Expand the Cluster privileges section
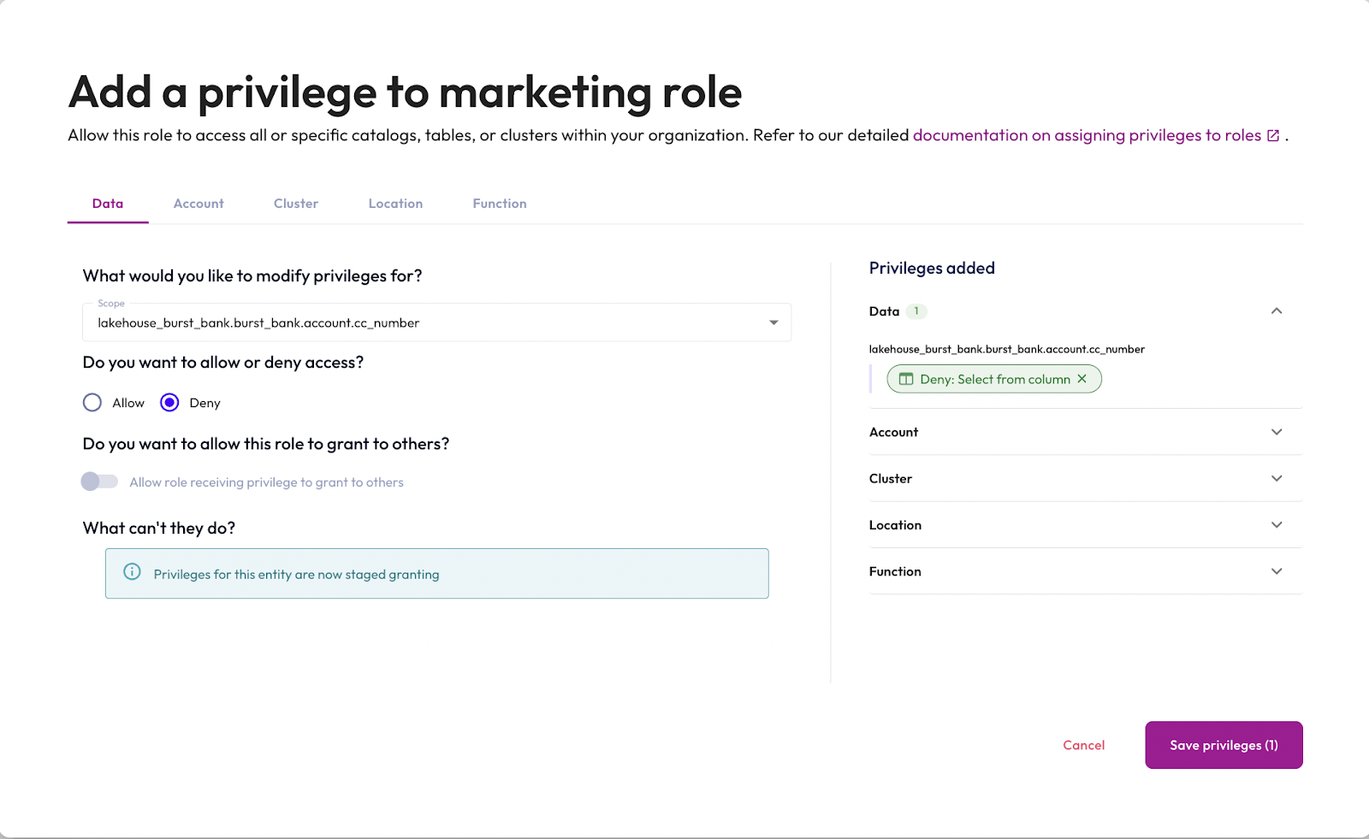Image resolution: width=1369 pixels, height=839 pixels. (1276, 478)
